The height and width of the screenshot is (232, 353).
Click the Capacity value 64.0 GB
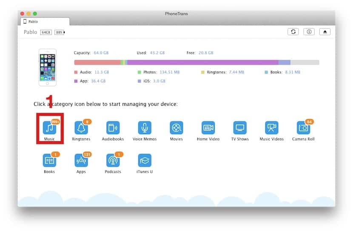(101, 53)
